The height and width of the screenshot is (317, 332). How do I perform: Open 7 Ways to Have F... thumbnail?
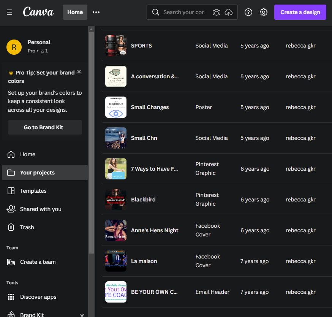tap(116, 169)
